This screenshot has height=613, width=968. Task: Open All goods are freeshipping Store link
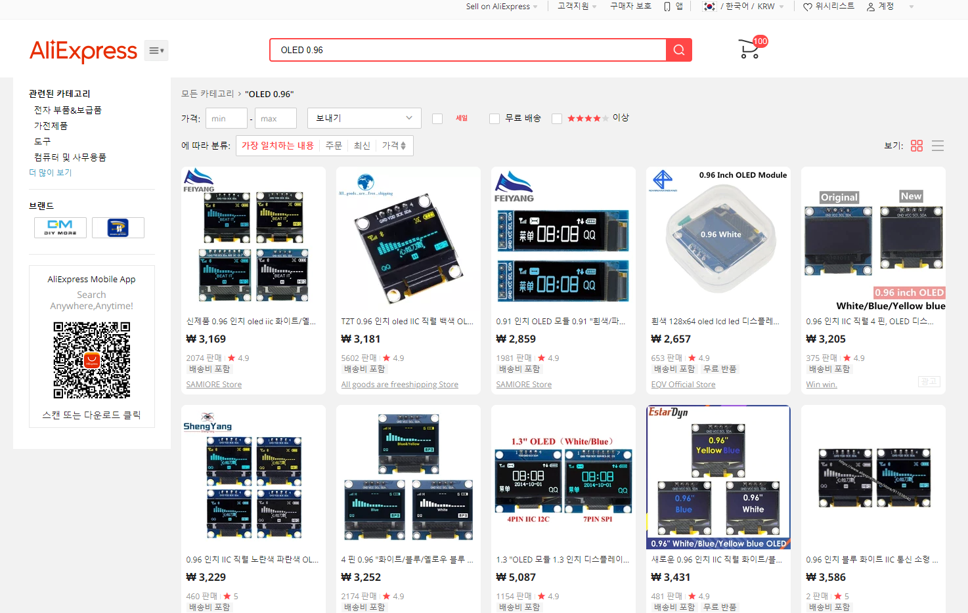point(400,385)
